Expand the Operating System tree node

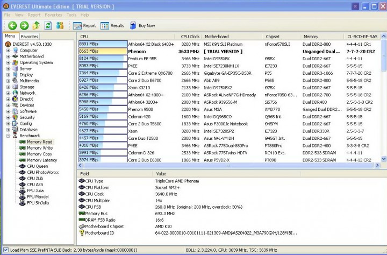[x=8, y=62]
